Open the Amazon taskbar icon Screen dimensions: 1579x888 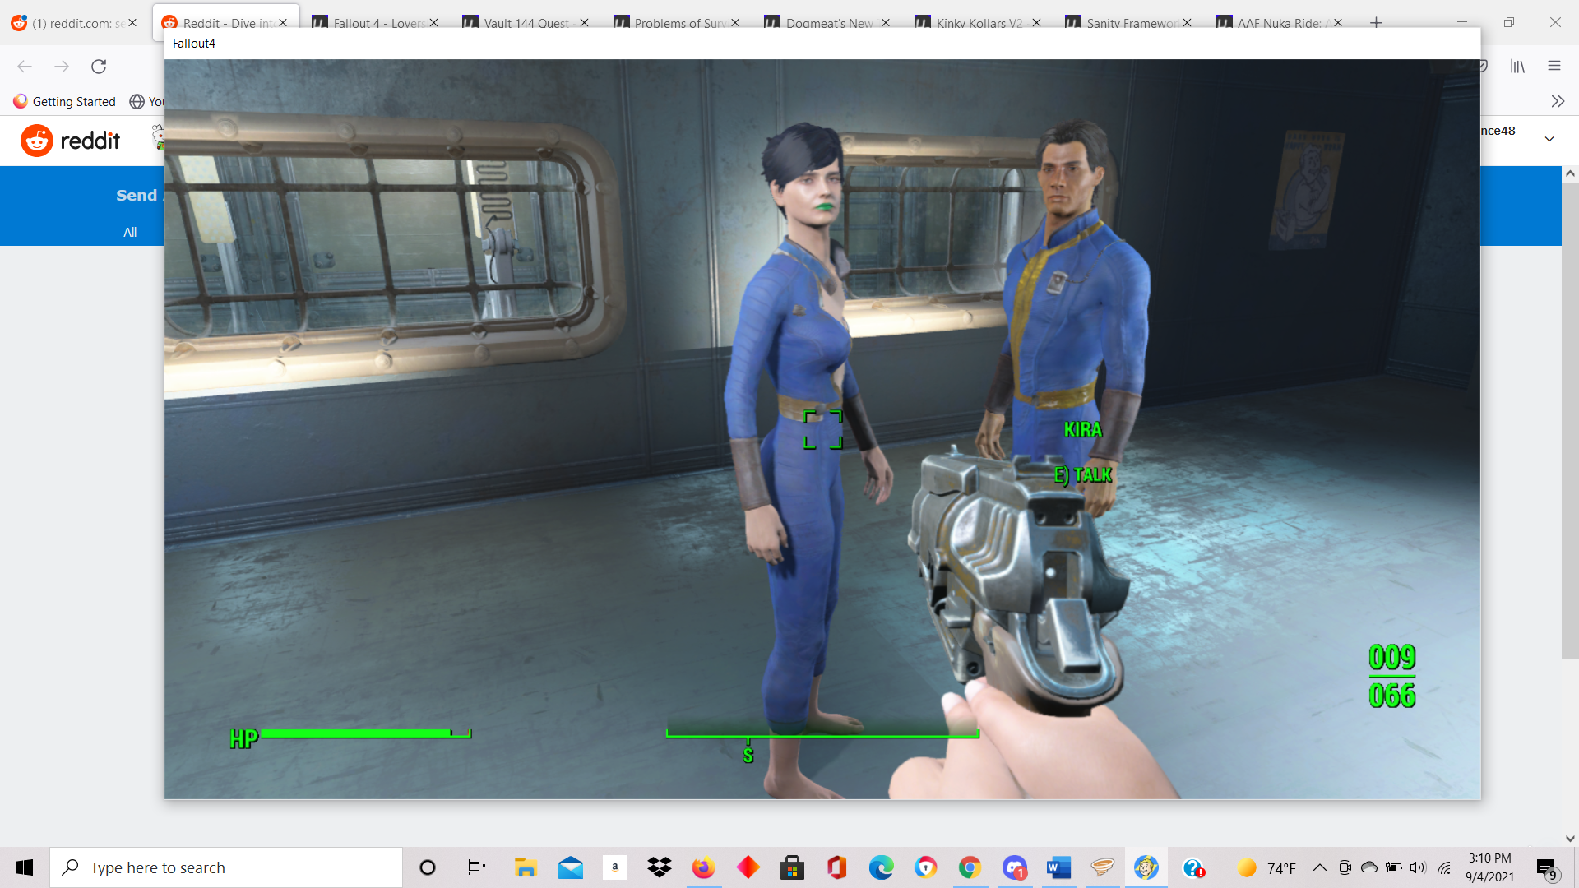click(614, 867)
